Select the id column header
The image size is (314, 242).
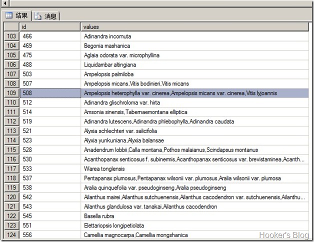pos(49,26)
